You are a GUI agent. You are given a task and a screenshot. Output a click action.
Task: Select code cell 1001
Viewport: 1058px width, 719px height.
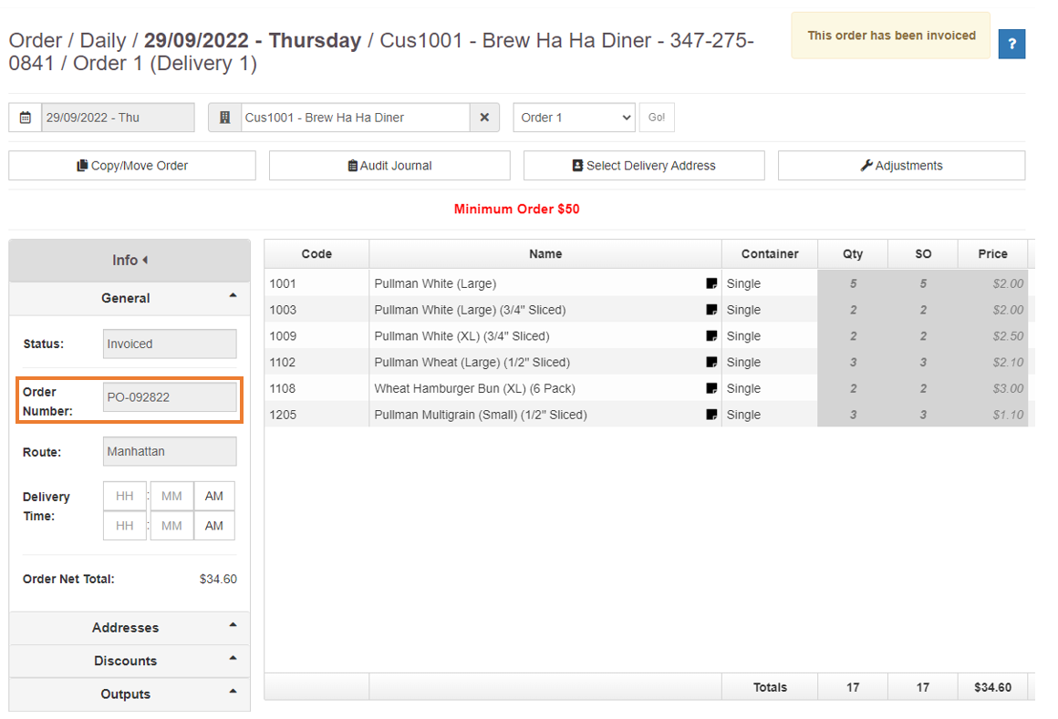coord(316,283)
